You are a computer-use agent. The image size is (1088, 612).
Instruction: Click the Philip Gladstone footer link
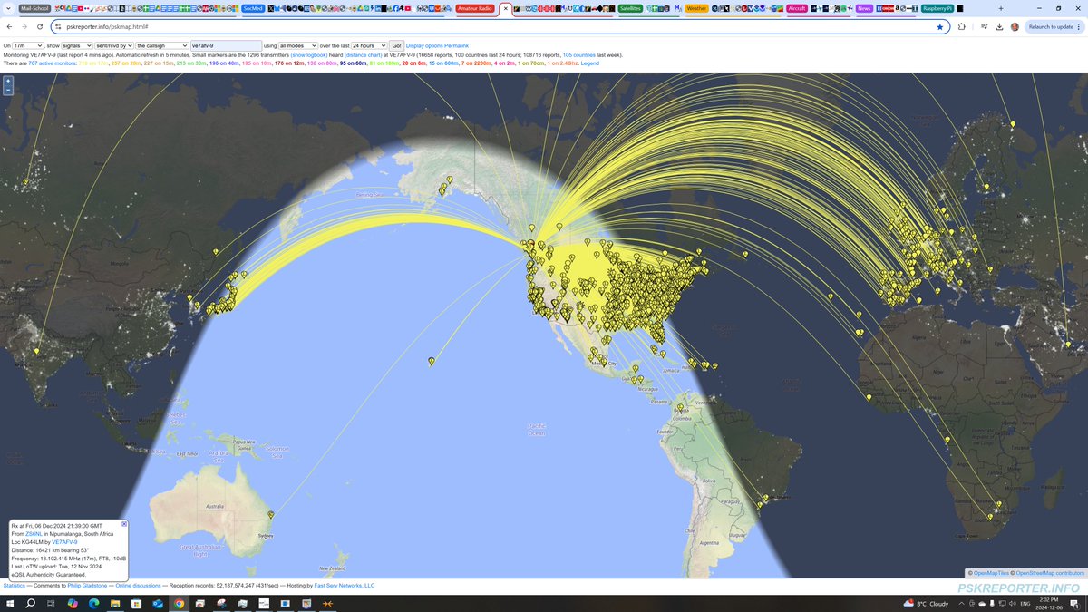coord(89,586)
